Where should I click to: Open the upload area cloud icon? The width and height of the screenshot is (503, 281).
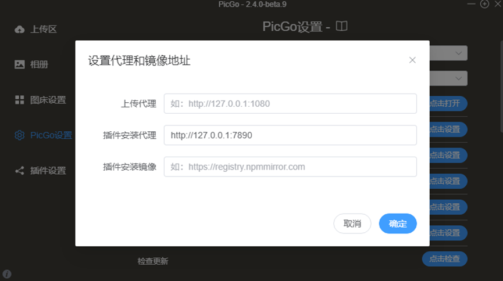20,29
